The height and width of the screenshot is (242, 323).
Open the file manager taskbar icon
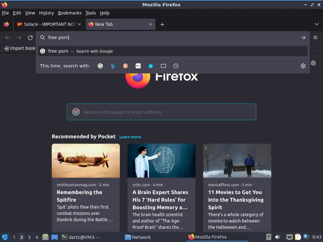[x=45, y=237]
